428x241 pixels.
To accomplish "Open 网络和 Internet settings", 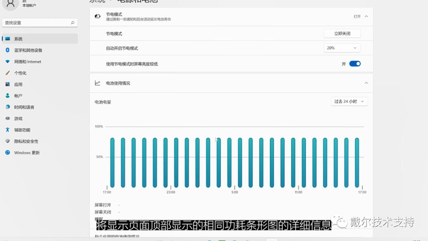I will pyautogui.click(x=28, y=61).
